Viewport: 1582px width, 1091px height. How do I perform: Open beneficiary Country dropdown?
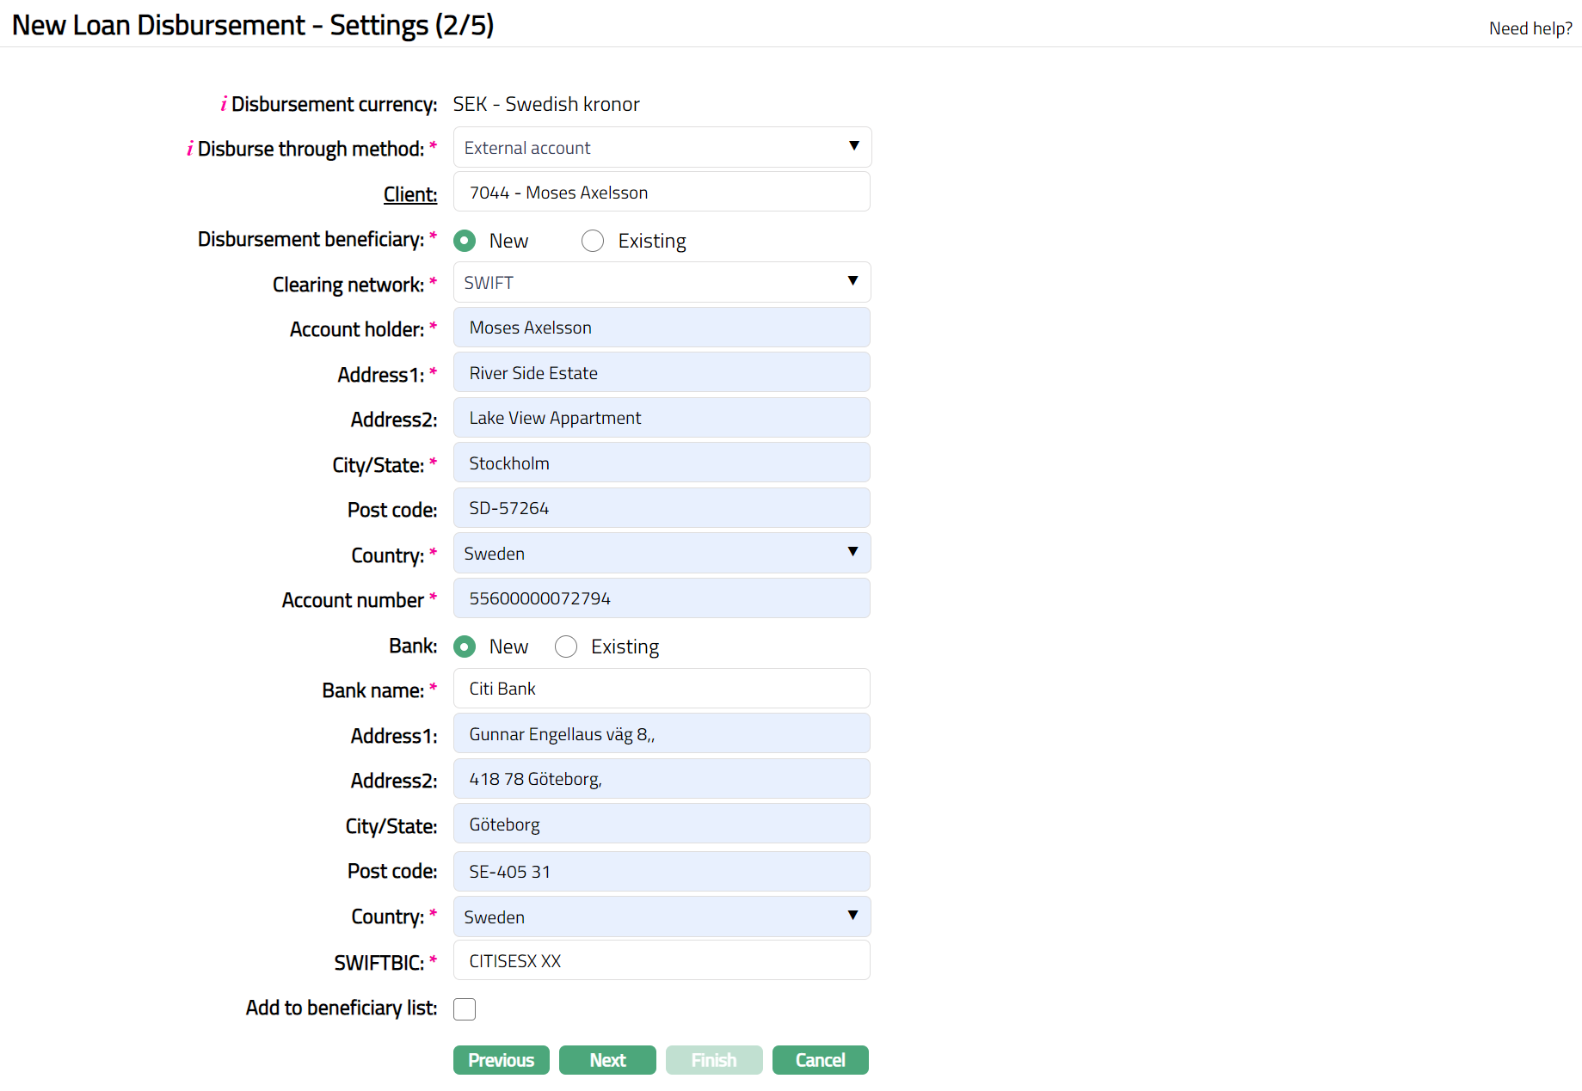662,554
